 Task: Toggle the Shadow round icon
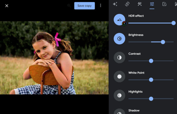pos(119,112)
